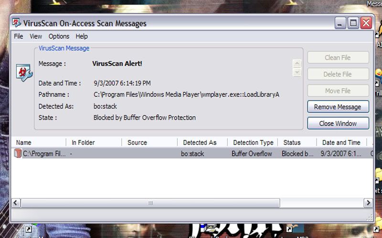Viewport: 382px width, 238px height.
Task: Maximize the VirusScan window
Action: (353, 23)
